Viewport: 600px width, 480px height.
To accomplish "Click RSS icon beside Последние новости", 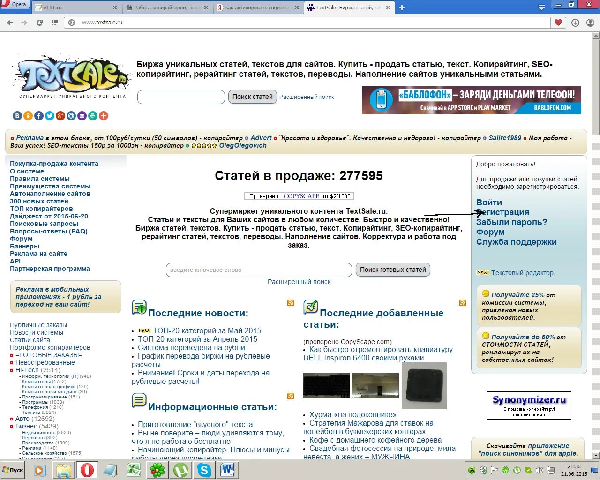I will 291,303.
